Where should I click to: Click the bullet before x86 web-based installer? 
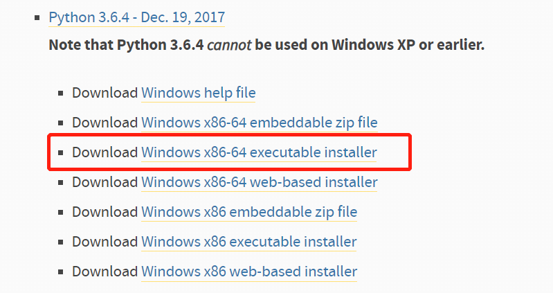coord(61,272)
